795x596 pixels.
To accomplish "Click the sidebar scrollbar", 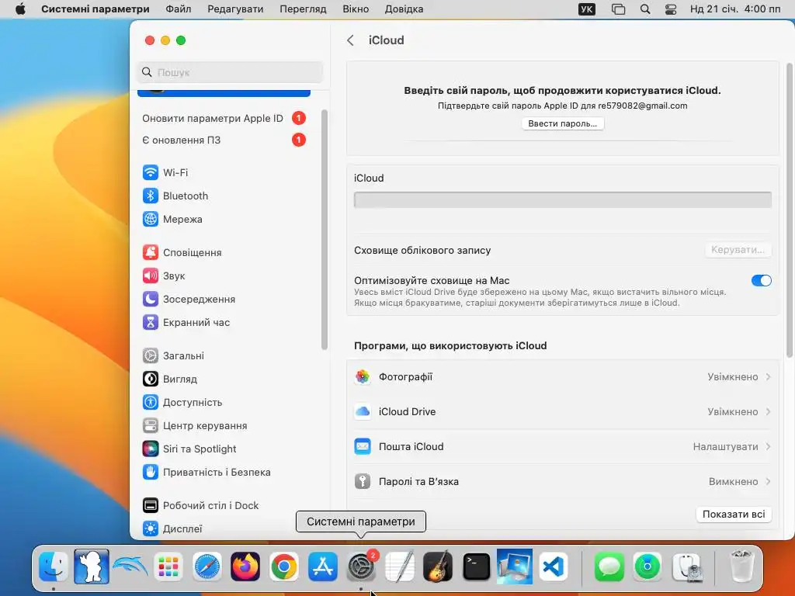I will (325, 230).
